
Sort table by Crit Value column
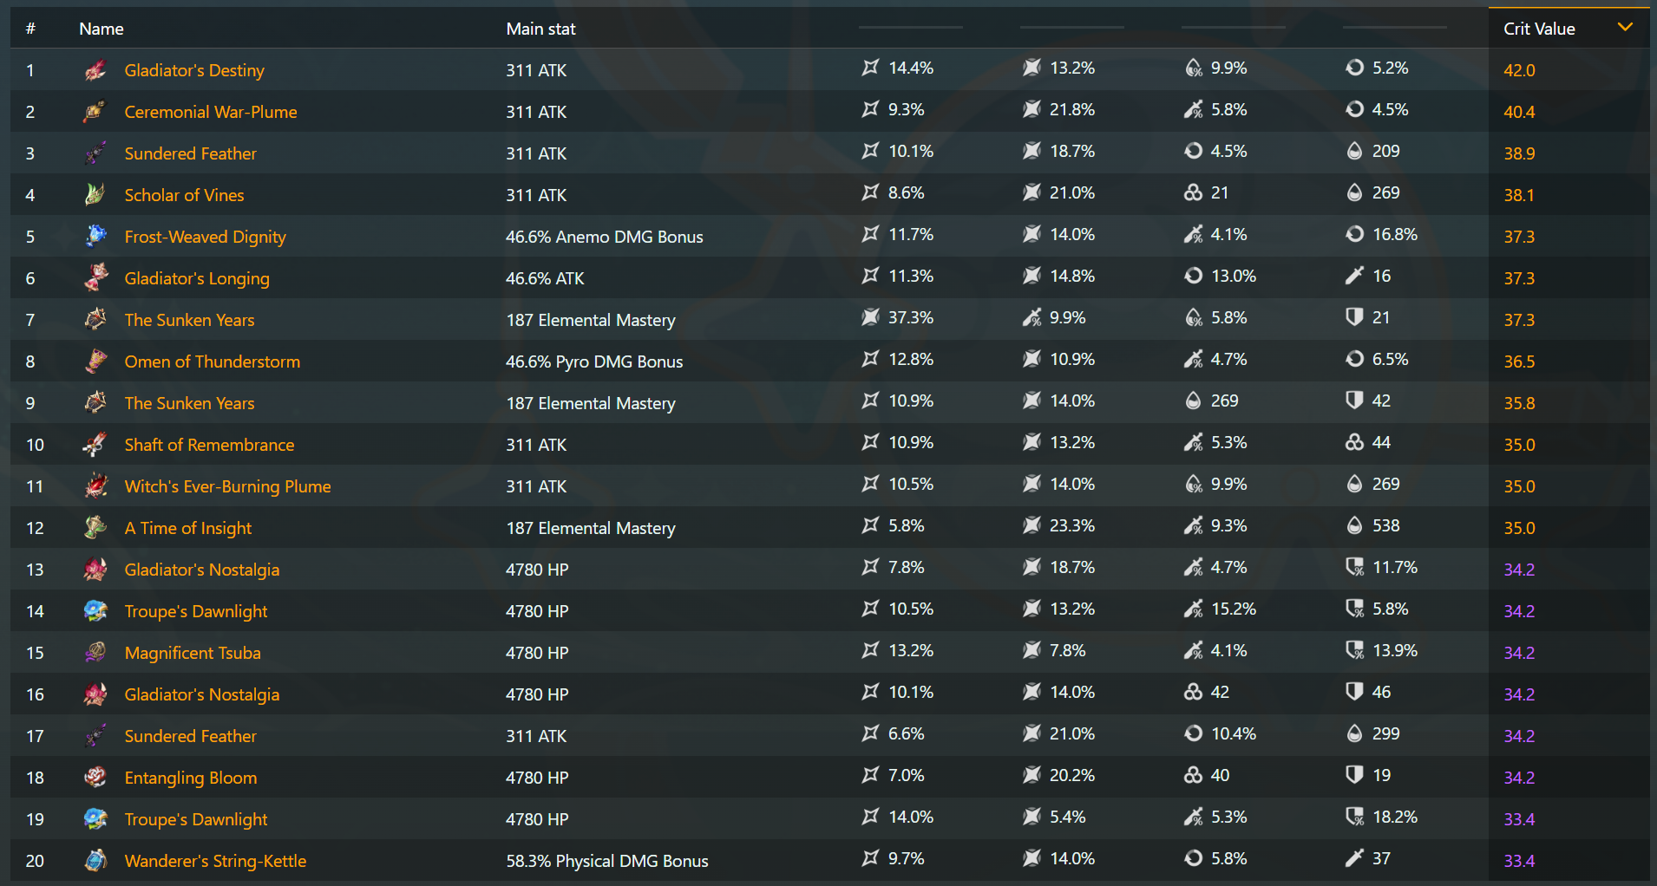tap(1539, 29)
